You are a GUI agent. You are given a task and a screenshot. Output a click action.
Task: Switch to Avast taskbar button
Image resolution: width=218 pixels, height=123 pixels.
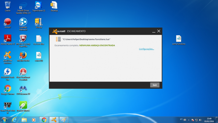coord(54,120)
